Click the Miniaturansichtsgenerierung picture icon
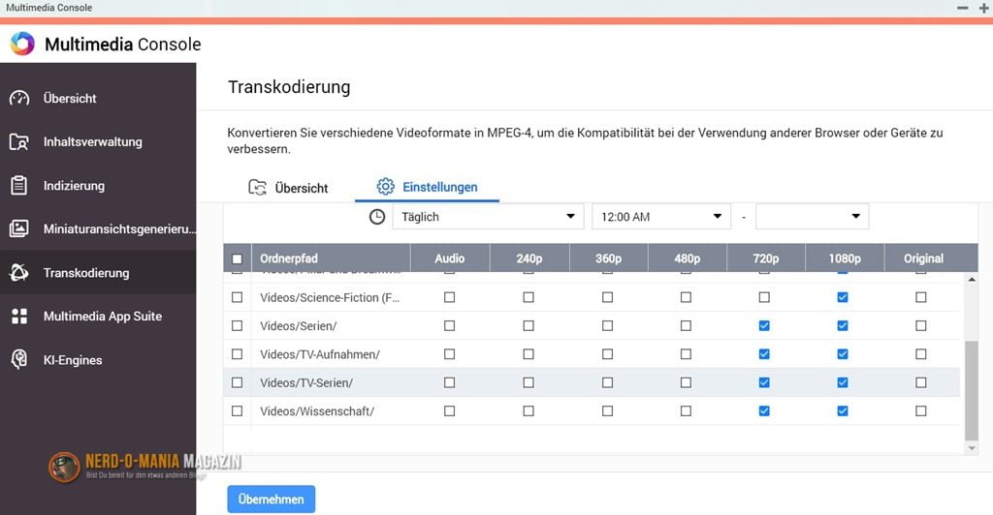Viewport: 993px width, 515px height. pos(19,228)
